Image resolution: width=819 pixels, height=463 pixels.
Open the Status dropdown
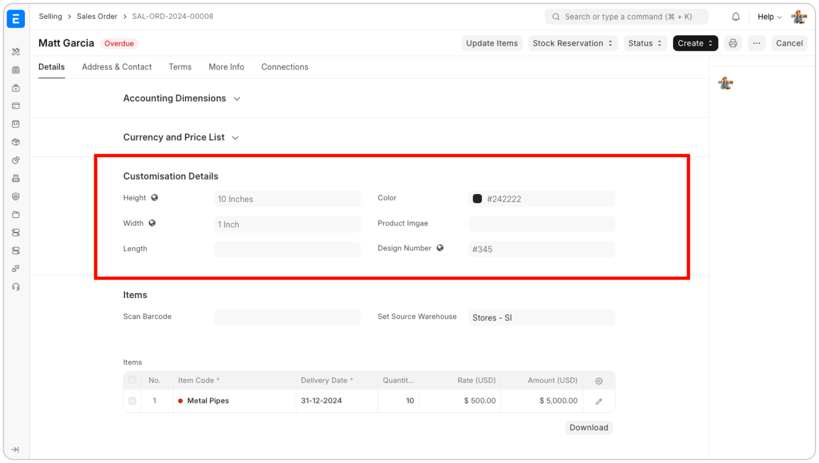[x=645, y=43]
